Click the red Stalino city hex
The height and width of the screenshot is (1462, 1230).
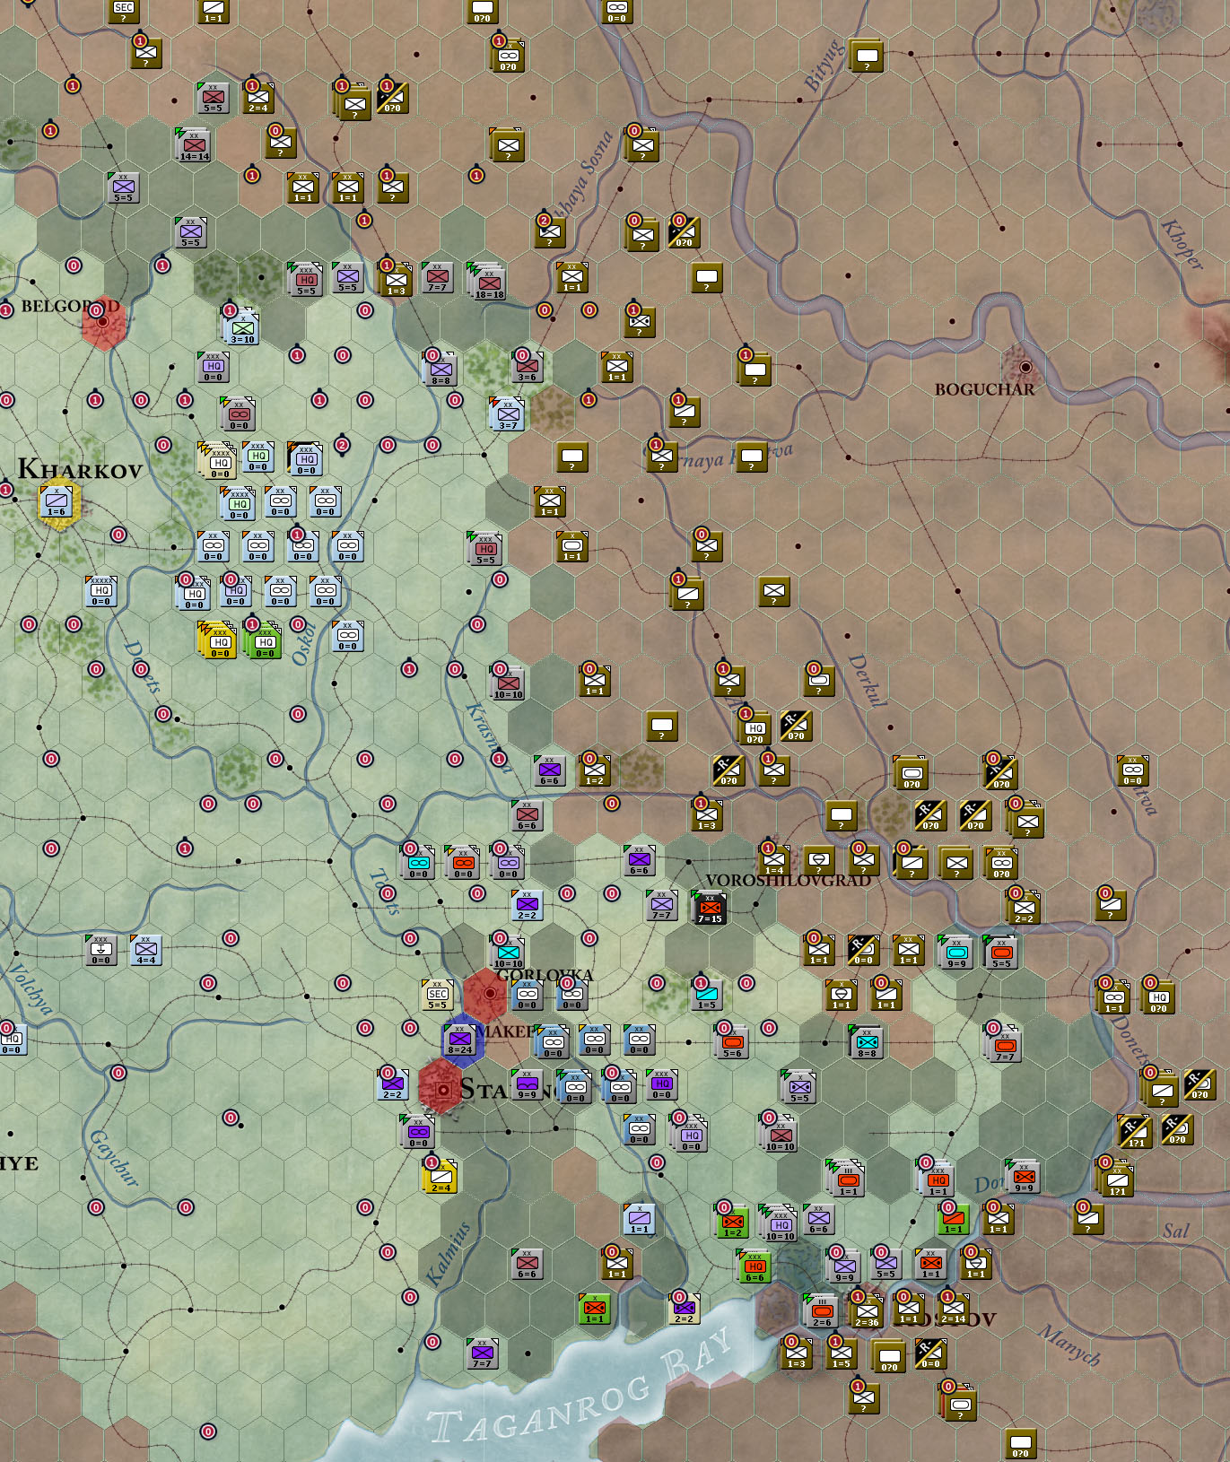(x=442, y=1088)
